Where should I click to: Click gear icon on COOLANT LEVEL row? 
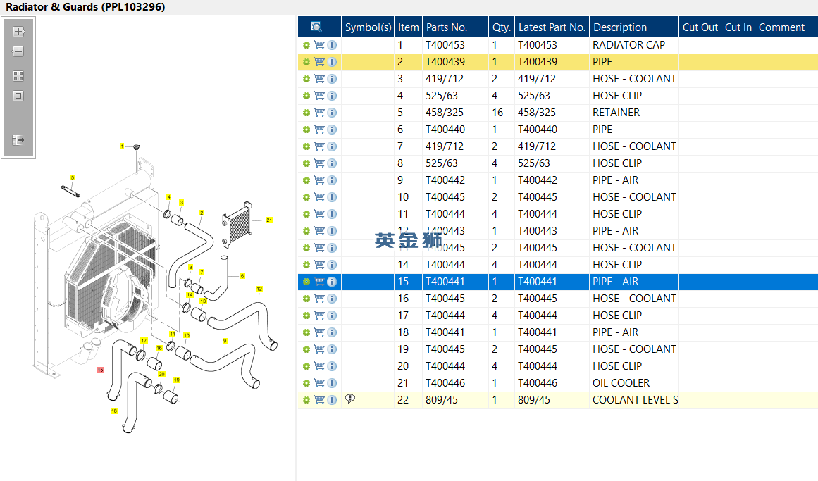[306, 400]
